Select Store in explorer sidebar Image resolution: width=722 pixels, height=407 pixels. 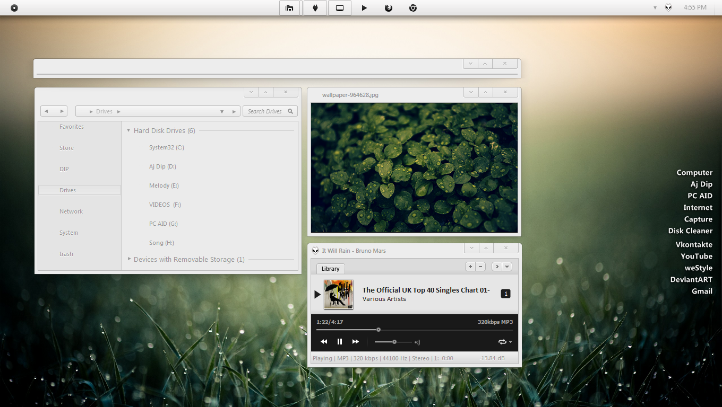pos(66,148)
